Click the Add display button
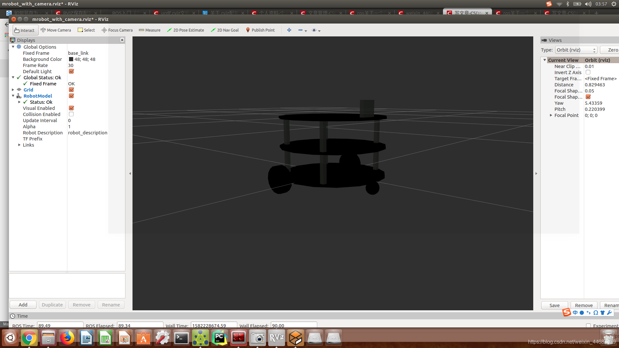This screenshot has height=348, width=619. [23, 305]
